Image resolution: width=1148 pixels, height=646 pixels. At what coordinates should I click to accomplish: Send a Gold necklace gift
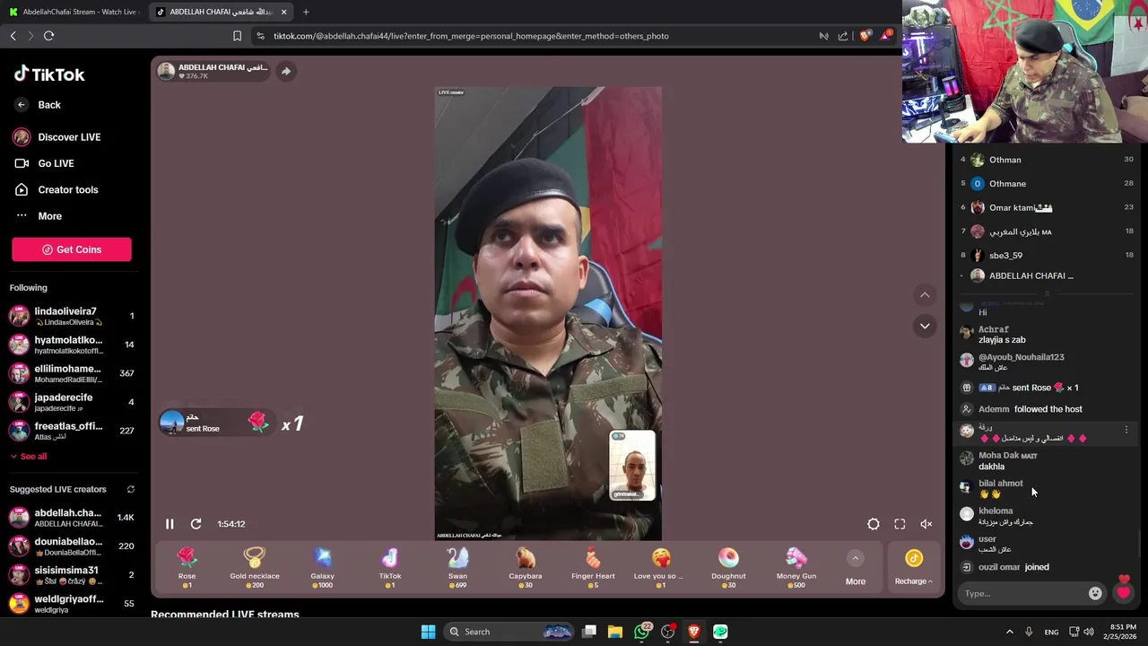[x=255, y=568]
